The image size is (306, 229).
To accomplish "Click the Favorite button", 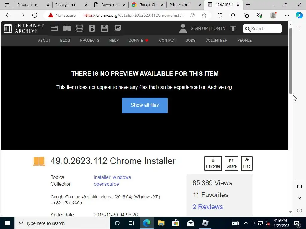I will (x=213, y=163).
